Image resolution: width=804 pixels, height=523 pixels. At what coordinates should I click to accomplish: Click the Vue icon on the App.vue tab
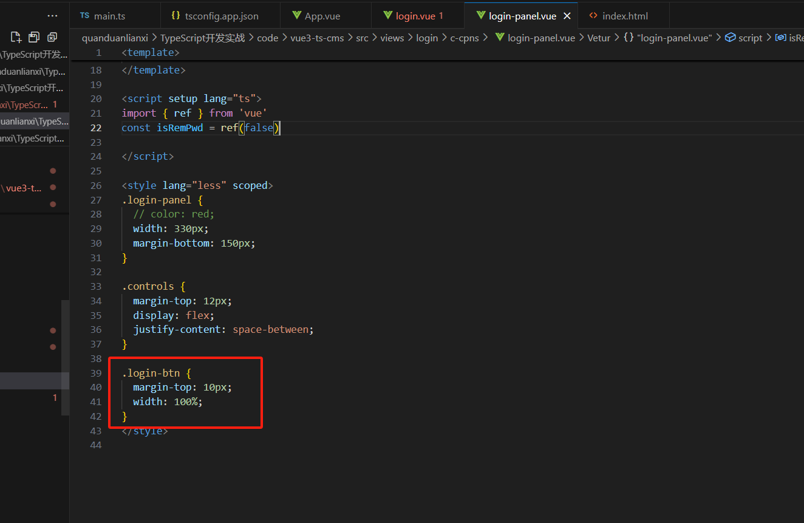[297, 16]
